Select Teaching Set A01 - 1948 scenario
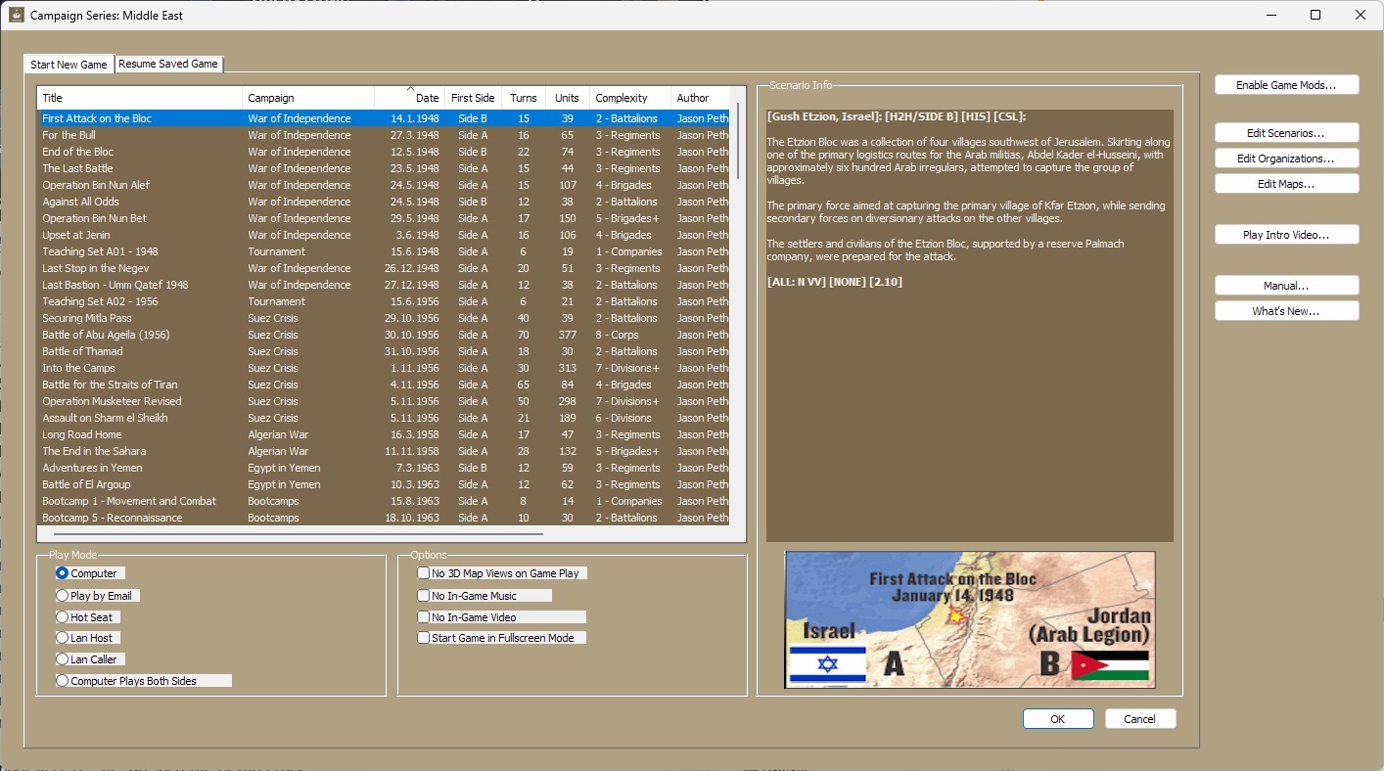1384x771 pixels. click(383, 251)
